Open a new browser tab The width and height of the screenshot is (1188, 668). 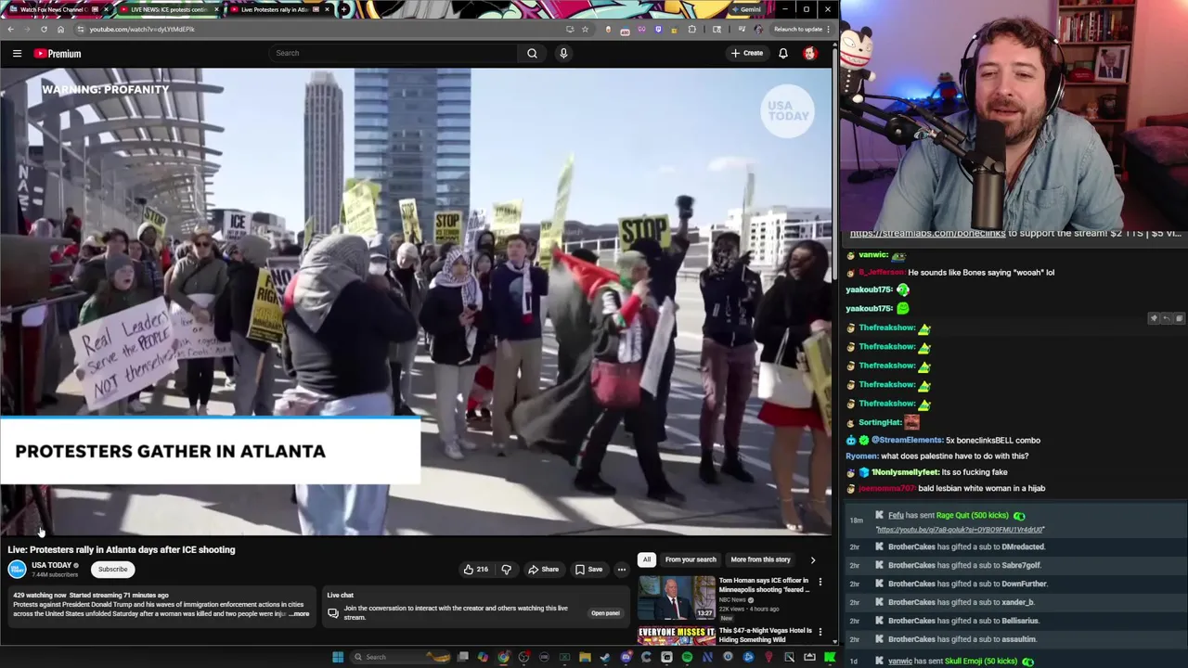pos(343,9)
